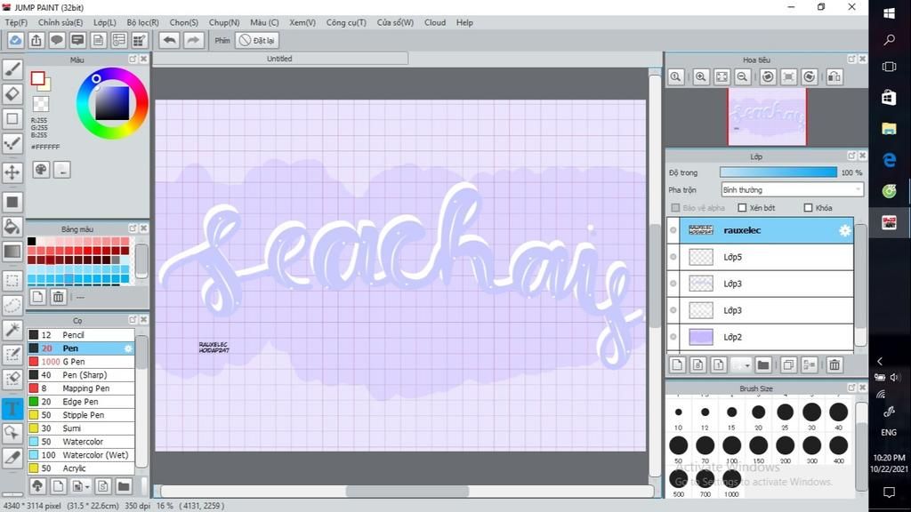Click the Redo arrow in toolbar
This screenshot has height=512, width=911.
pyautogui.click(x=193, y=40)
